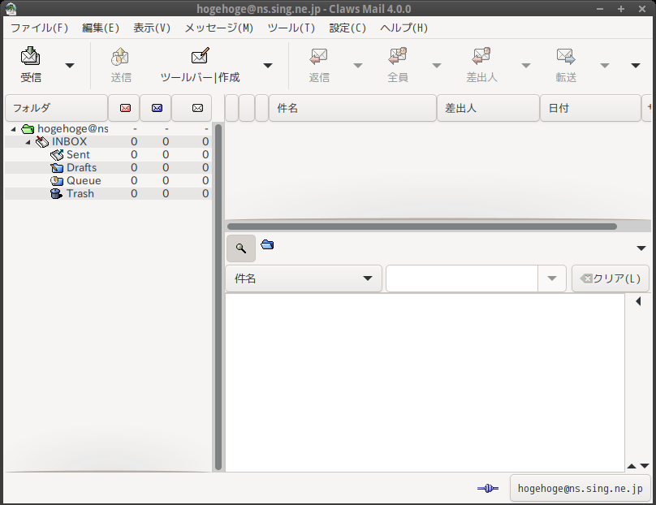Select the Sent folder

[108, 154]
